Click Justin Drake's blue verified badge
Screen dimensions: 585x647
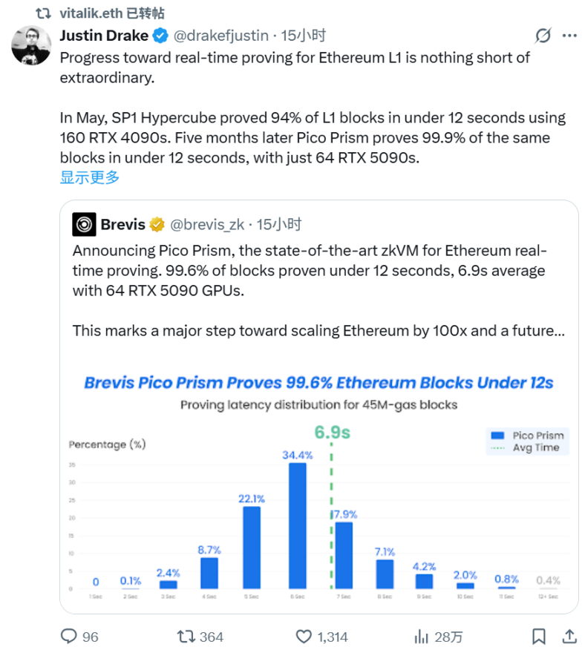coord(160,35)
